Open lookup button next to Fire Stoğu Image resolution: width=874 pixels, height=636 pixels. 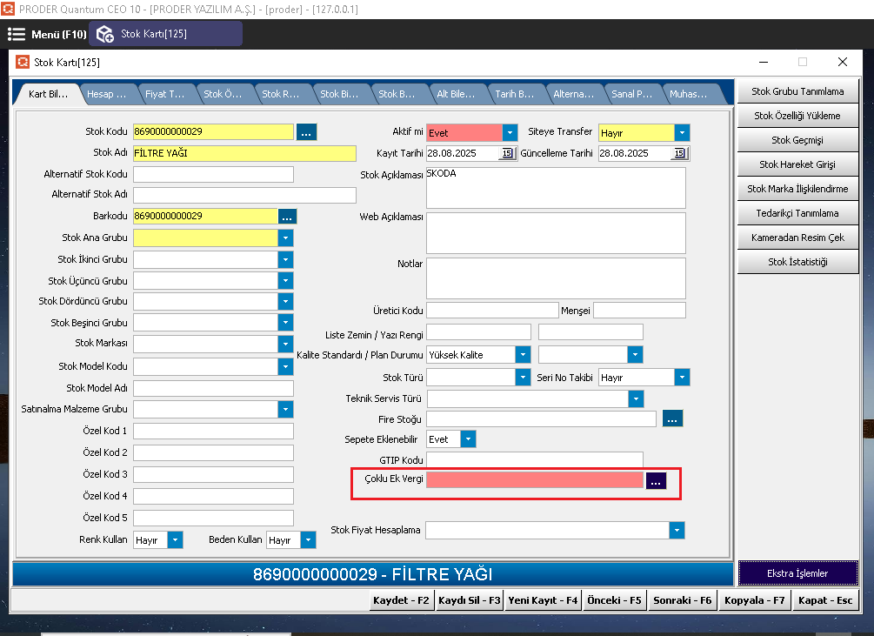[672, 418]
